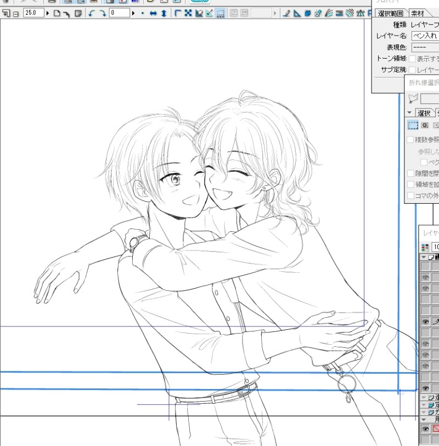The image size is (439, 446).
Task: Enable the コマの外 checkbox
Action: 410,196
